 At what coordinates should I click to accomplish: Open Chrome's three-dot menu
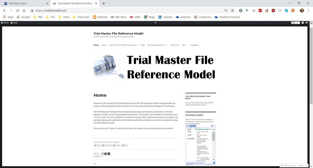[x=309, y=11]
